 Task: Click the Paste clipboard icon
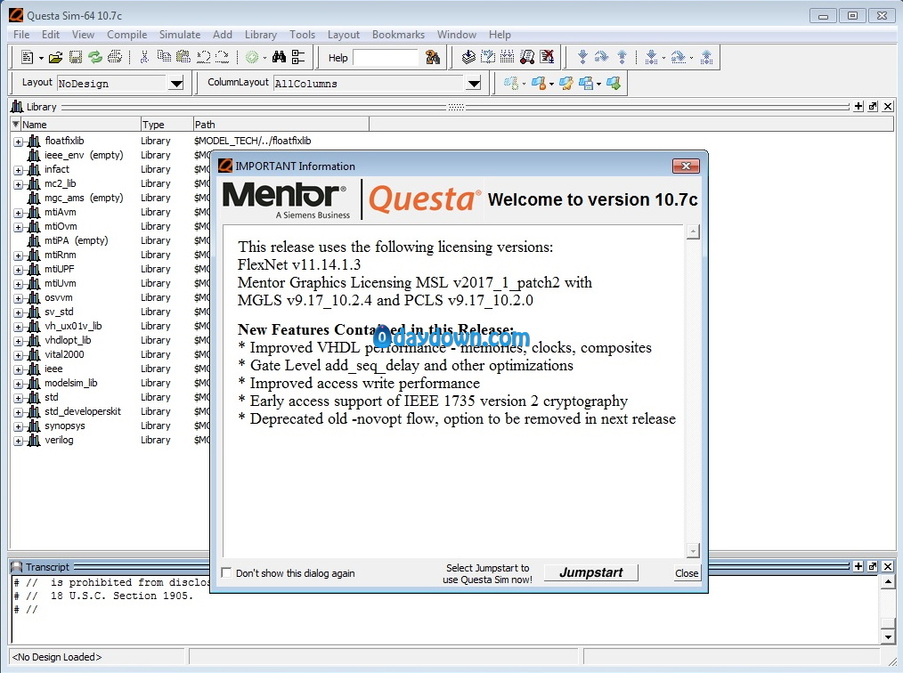pos(183,57)
